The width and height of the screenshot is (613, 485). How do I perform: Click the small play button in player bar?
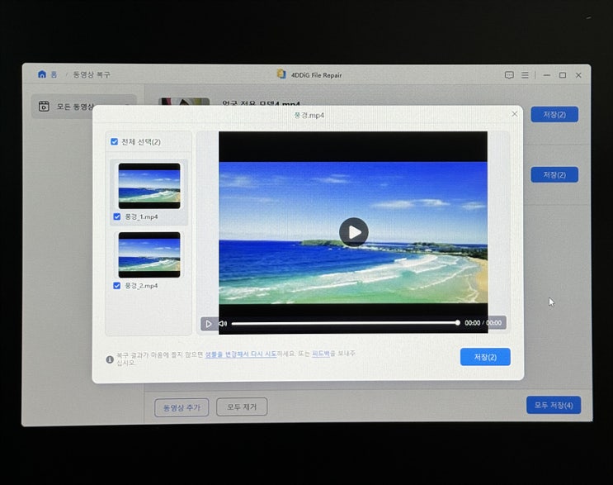pyautogui.click(x=209, y=324)
